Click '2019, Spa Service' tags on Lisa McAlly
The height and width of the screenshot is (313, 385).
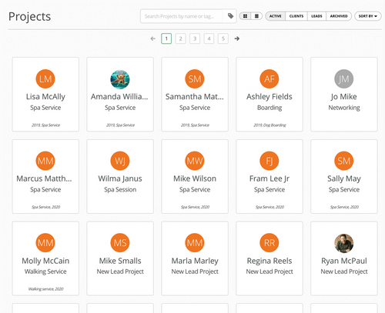point(45,125)
